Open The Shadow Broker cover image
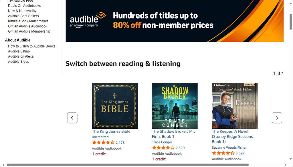The height and width of the screenshot is (167, 293). [175, 106]
